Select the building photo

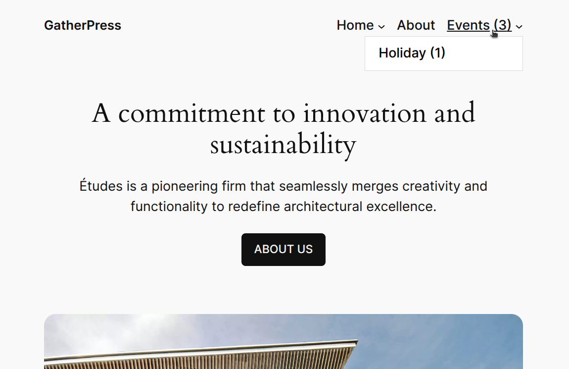(x=284, y=341)
